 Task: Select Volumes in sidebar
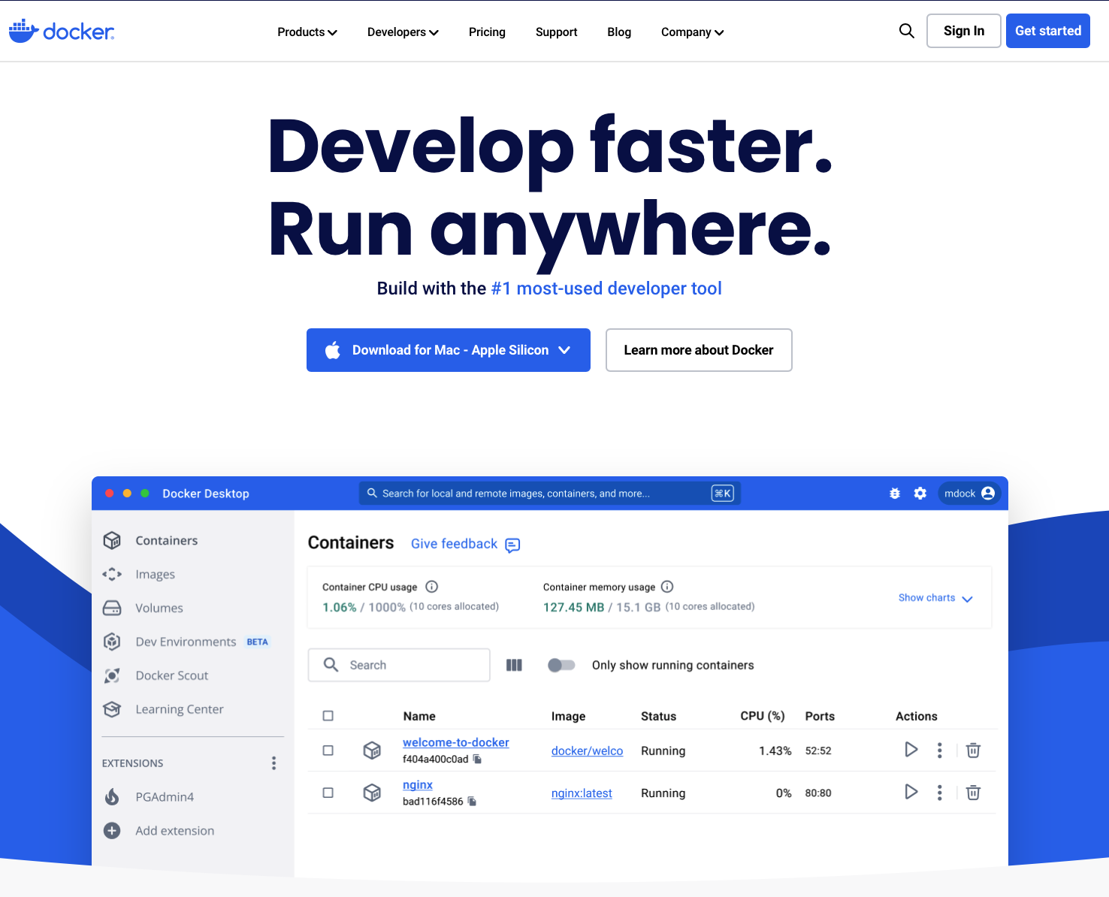[159, 608]
